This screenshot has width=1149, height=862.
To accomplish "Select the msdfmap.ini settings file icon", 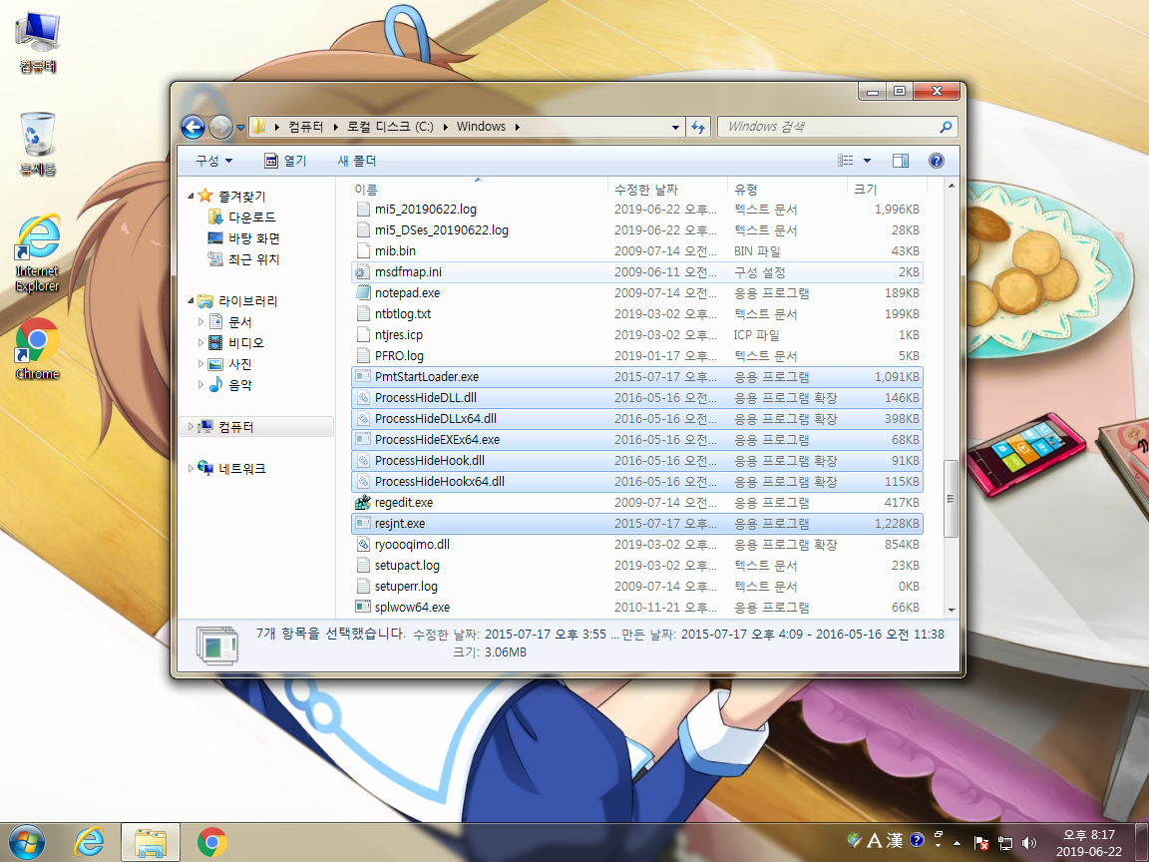I will click(x=363, y=272).
